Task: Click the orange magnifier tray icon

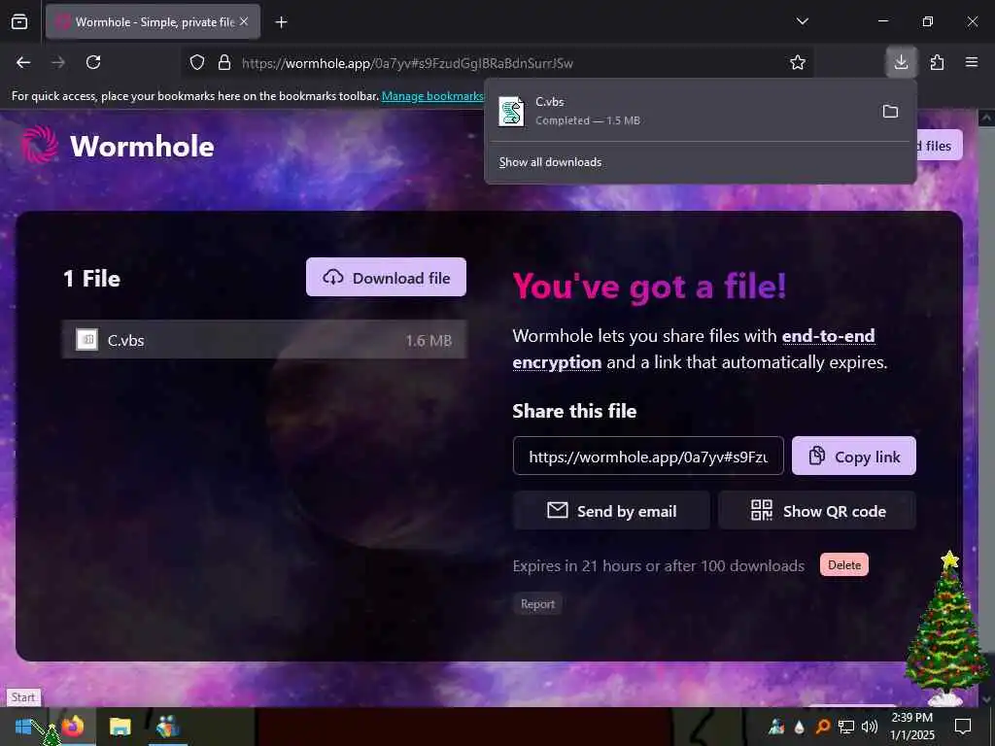Action: [x=822, y=727]
